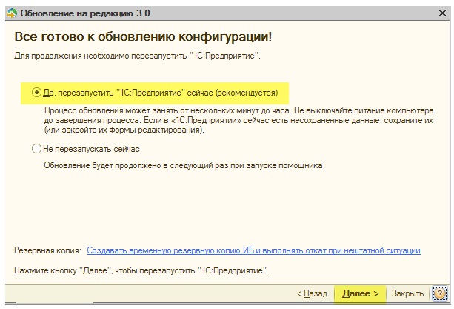Open help with the question mark icon
This screenshot has width=454, height=309.
point(439,293)
